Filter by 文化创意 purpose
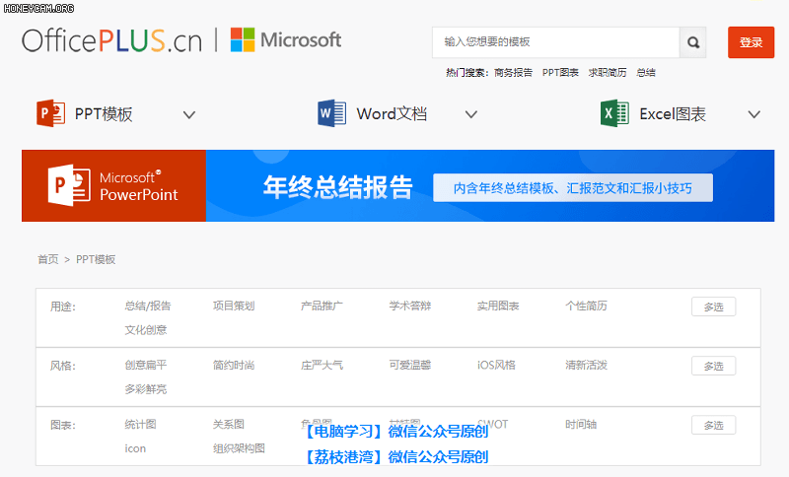This screenshot has height=477, width=789. tap(145, 330)
